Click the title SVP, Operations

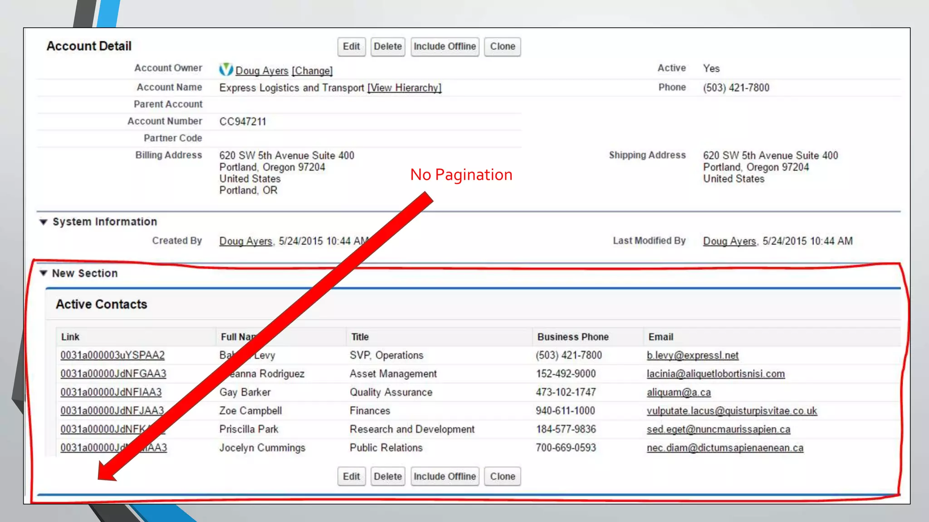point(386,355)
